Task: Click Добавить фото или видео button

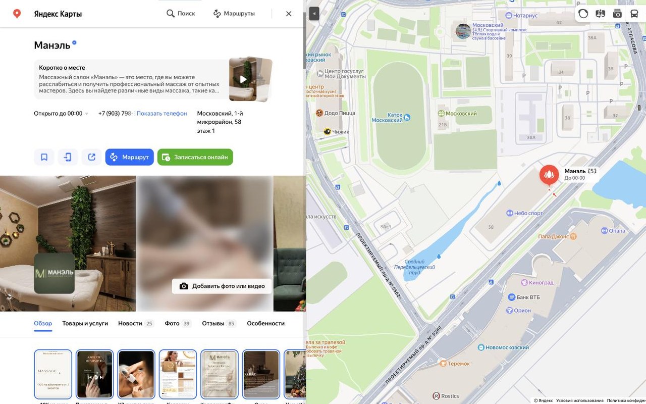Action: pyautogui.click(x=222, y=286)
